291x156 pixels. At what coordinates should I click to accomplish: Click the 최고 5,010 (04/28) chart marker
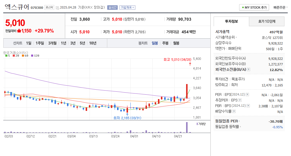pos(177,60)
